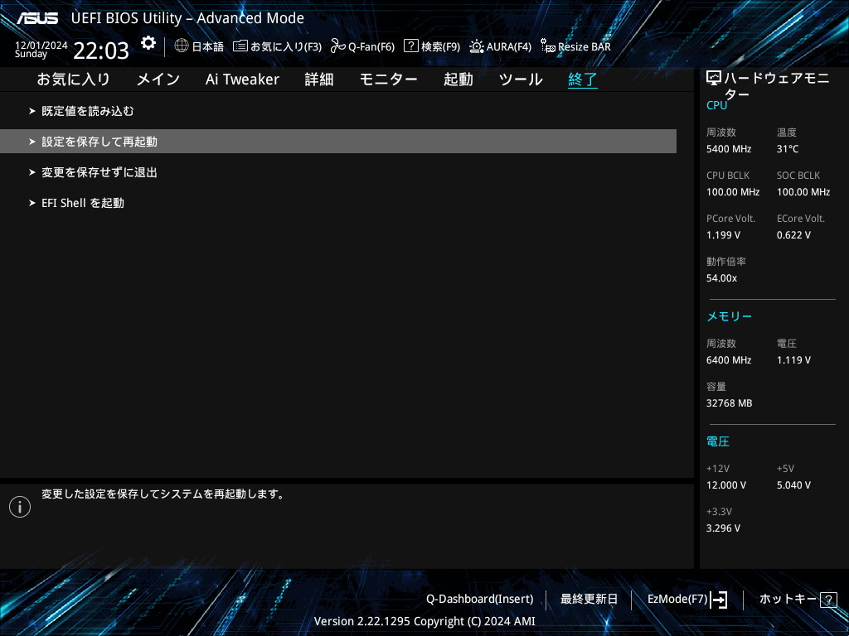The image size is (849, 636).
Task: Click the Version 2.22.1295 copyright text
Action: [424, 621]
